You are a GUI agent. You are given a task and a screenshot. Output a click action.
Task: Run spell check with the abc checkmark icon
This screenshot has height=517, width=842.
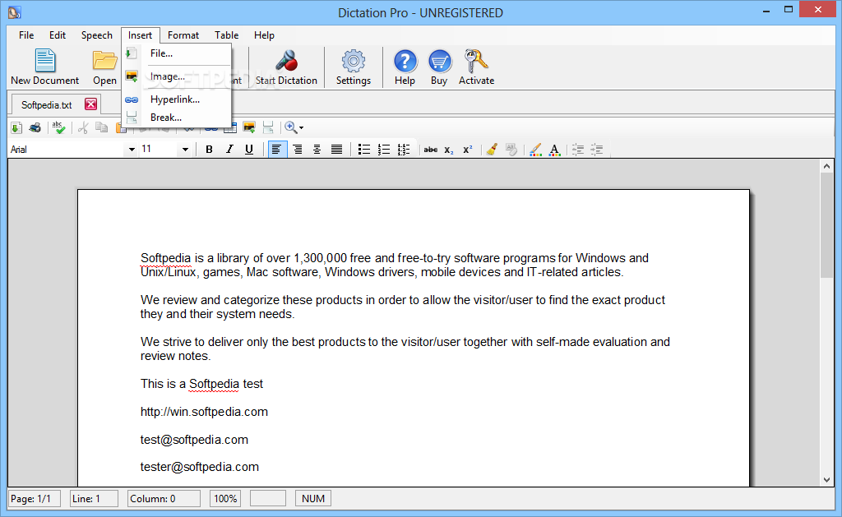pos(59,127)
